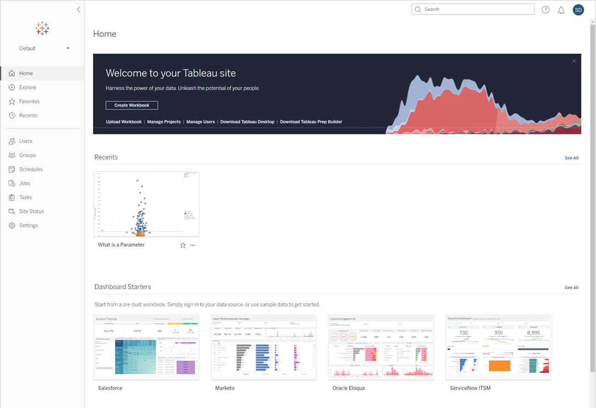The image size is (596, 408).
Task: Open the site Settings page
Action: (x=28, y=225)
